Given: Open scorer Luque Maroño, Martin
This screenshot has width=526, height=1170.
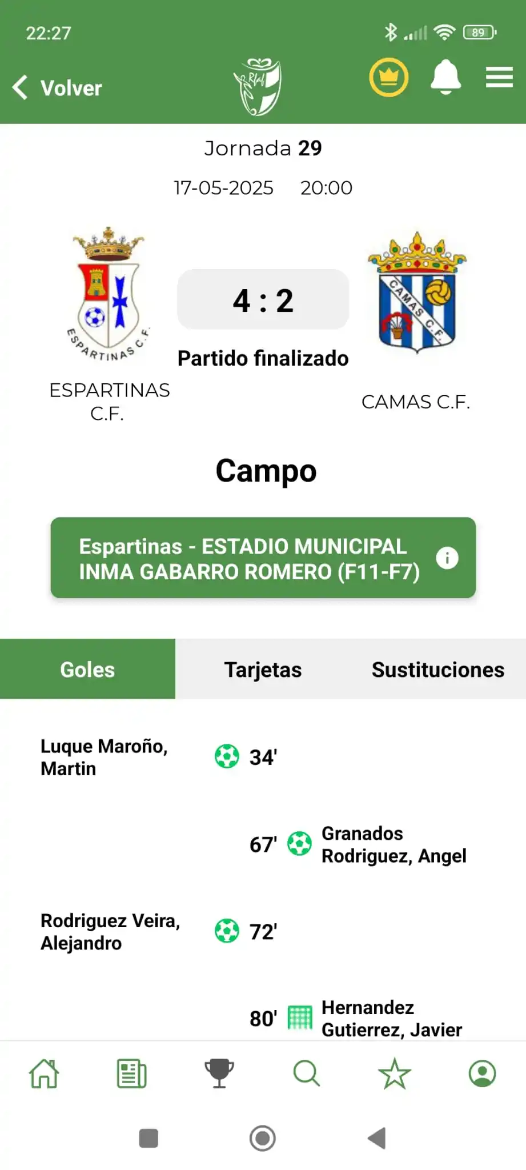Looking at the screenshot, I should coord(104,757).
